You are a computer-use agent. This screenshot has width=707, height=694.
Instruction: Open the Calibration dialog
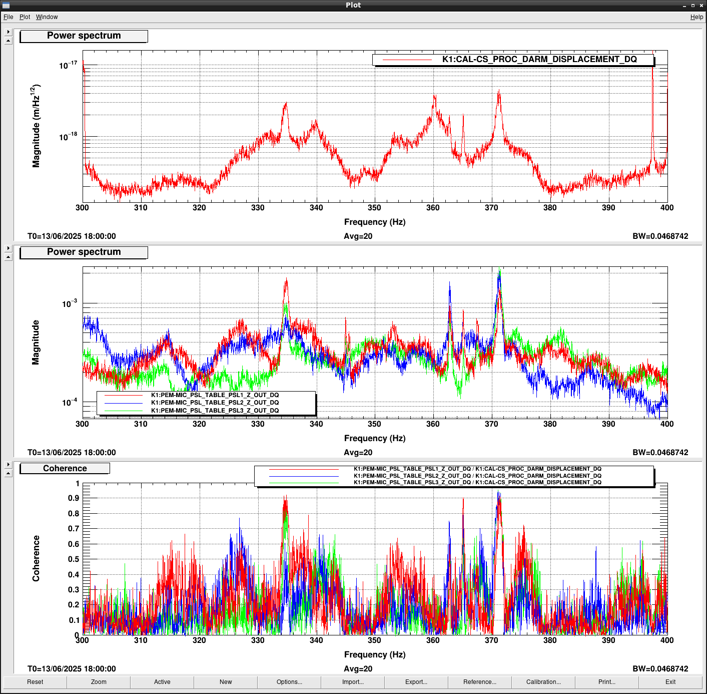click(x=543, y=682)
